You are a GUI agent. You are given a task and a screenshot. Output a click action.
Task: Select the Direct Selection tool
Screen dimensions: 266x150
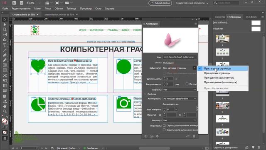point(5,25)
